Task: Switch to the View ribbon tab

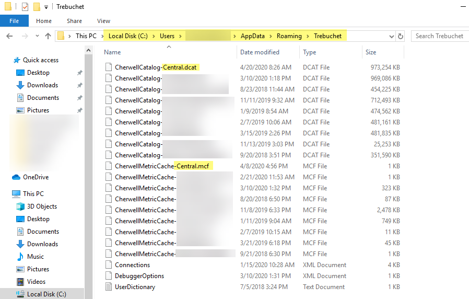Action: (103, 21)
